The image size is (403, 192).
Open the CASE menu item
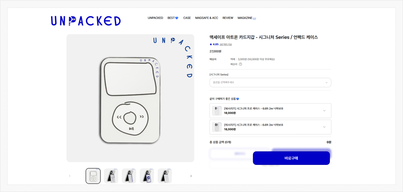pyautogui.click(x=187, y=18)
